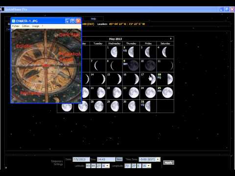Select May 16 moon phase cell
This screenshot has height=176, width=235.
click(x=131, y=79)
